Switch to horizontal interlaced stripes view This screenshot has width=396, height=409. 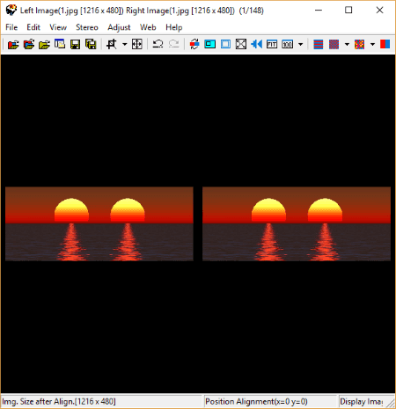coord(319,44)
